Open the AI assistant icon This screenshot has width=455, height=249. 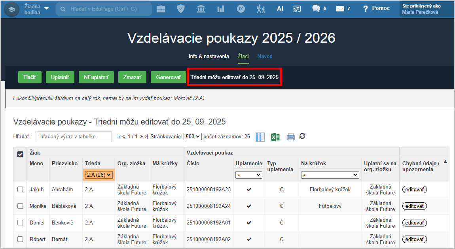click(280, 9)
